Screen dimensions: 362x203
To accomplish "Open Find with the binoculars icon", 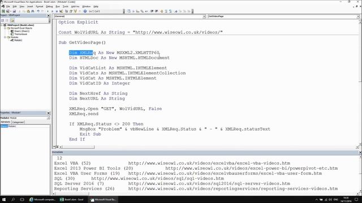I will [33, 11].
